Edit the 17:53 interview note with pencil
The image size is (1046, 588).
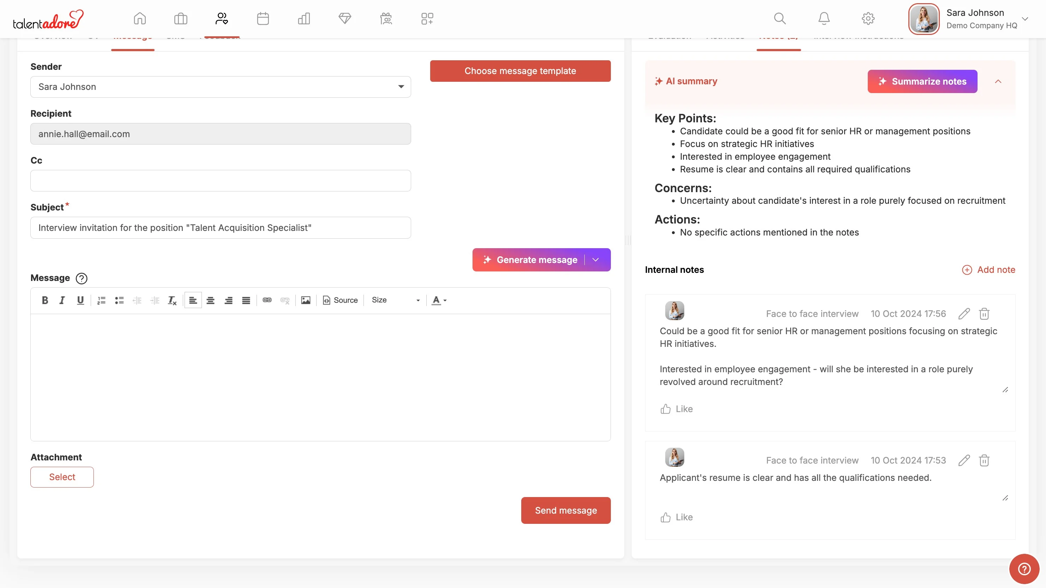pos(964,460)
